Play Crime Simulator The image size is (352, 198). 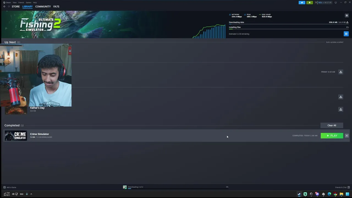pyautogui.click(x=332, y=136)
